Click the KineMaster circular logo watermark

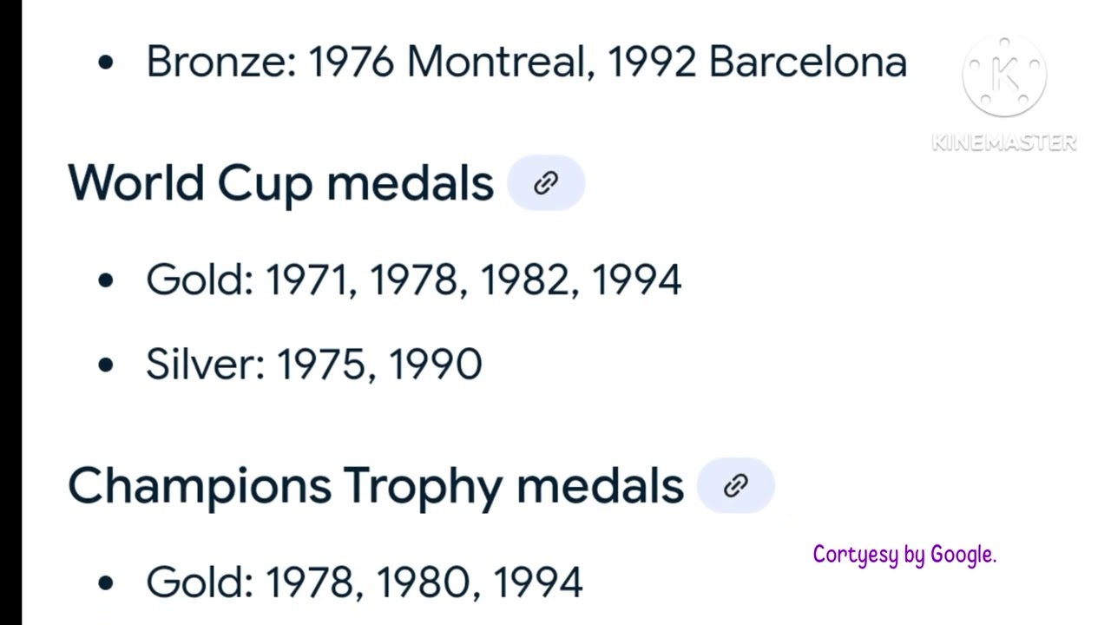point(1004,77)
